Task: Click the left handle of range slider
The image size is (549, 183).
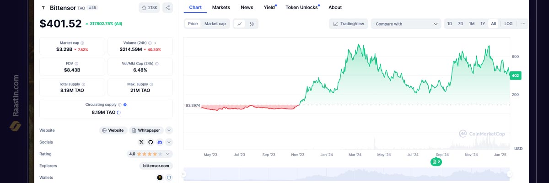Action: point(184,174)
